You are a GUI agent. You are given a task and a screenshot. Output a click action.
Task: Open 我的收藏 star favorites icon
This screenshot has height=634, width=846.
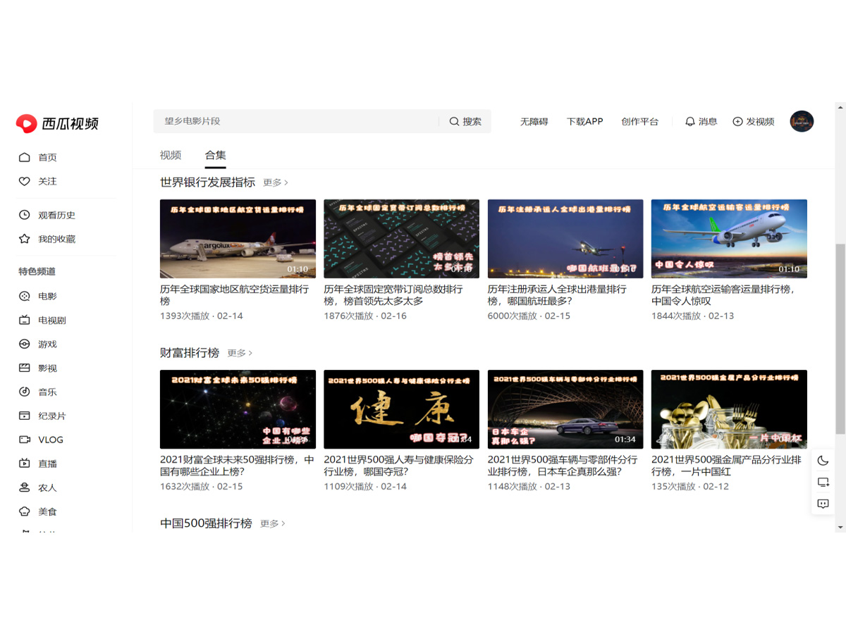(x=25, y=239)
